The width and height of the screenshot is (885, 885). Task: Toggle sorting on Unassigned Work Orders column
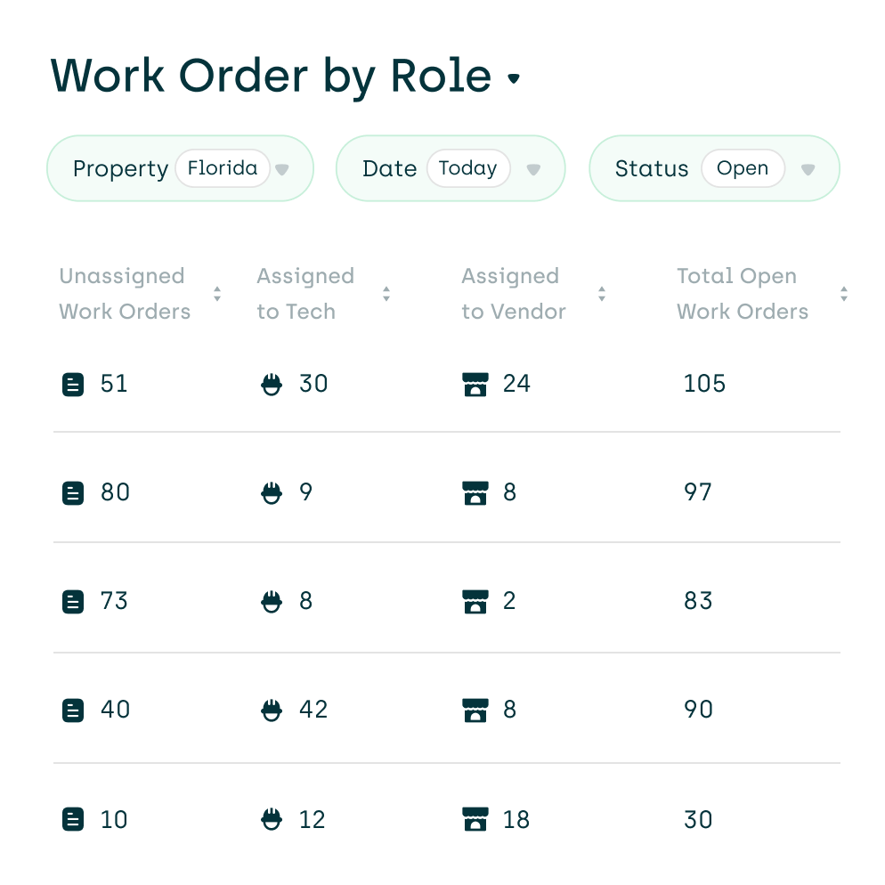(x=216, y=294)
